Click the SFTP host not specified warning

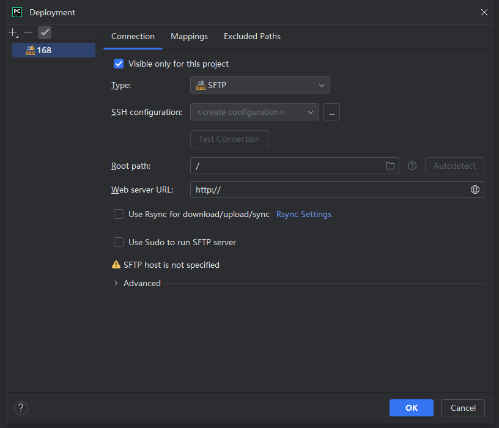[166, 265]
